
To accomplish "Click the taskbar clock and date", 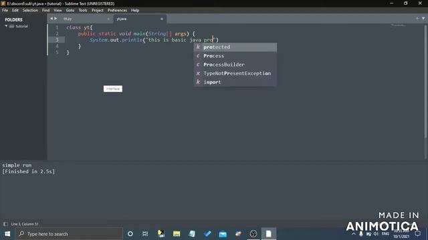I will pos(401,234).
